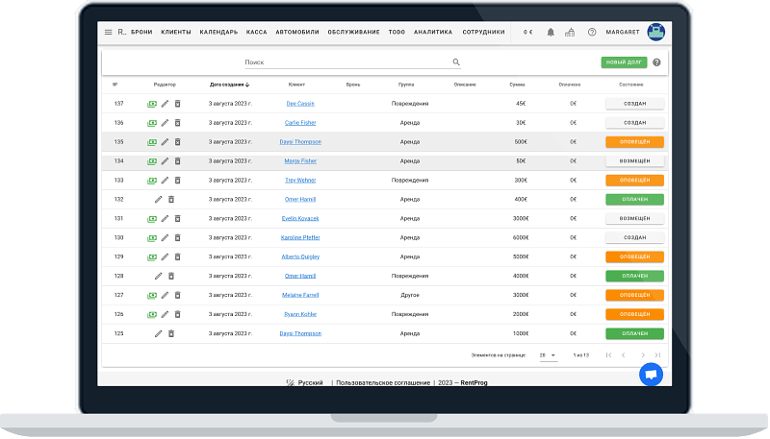The height and width of the screenshot is (439, 770).
Task: Open client Karoline Pfeffer link
Action: tap(300, 237)
